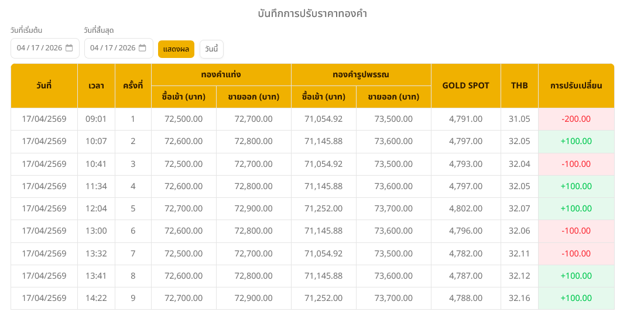Click the 14:22 time cell
Image resolution: width=620 pixels, height=315 pixels.
96,298
